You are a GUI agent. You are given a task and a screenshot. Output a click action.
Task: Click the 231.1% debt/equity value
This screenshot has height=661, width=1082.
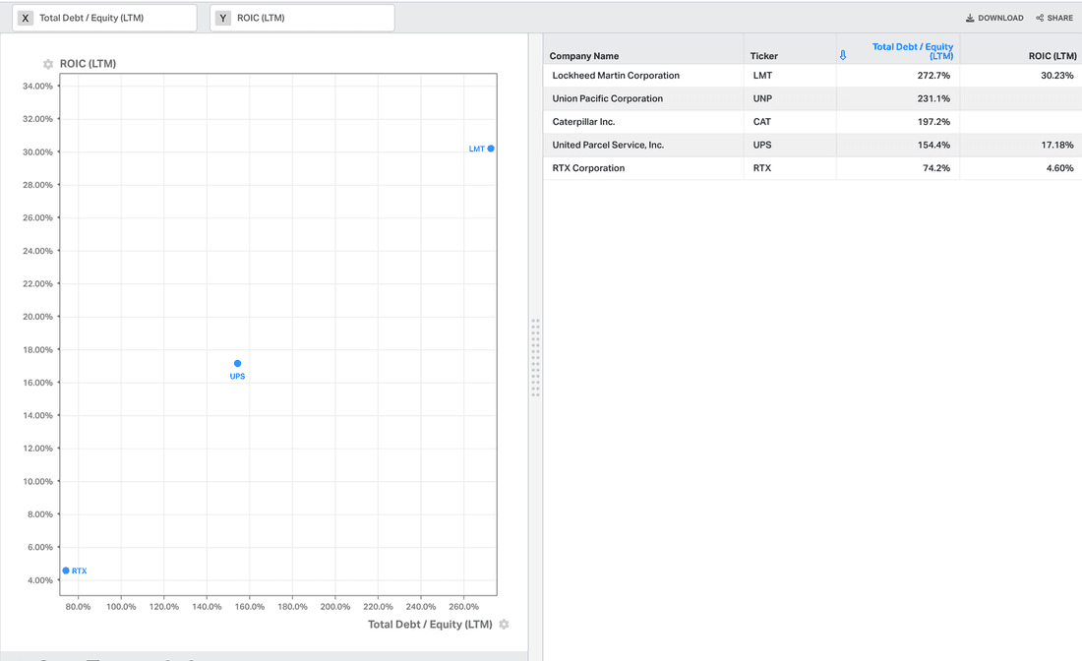click(933, 98)
